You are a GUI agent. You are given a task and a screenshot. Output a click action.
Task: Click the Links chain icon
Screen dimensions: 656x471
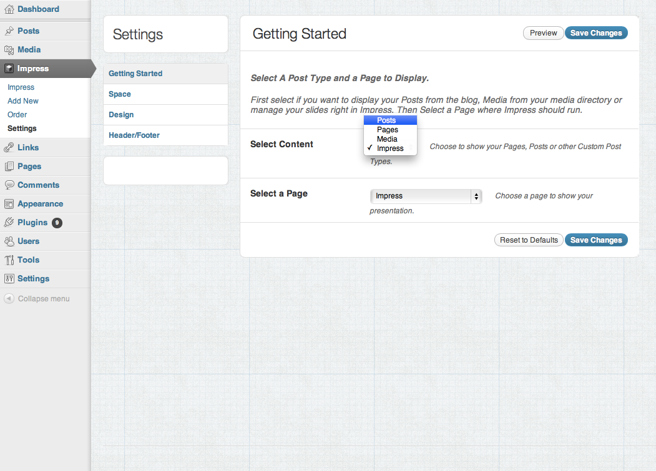(x=9, y=148)
